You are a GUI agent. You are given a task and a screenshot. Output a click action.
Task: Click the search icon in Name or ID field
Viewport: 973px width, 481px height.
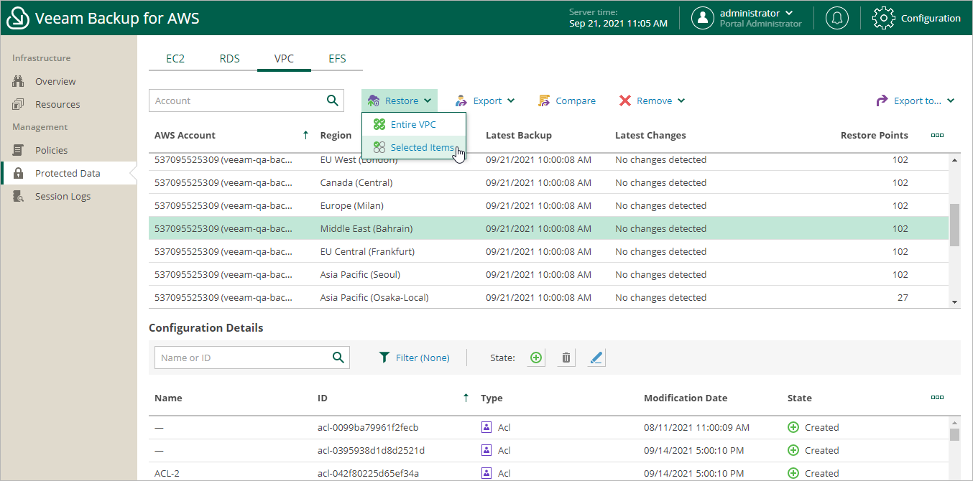338,358
